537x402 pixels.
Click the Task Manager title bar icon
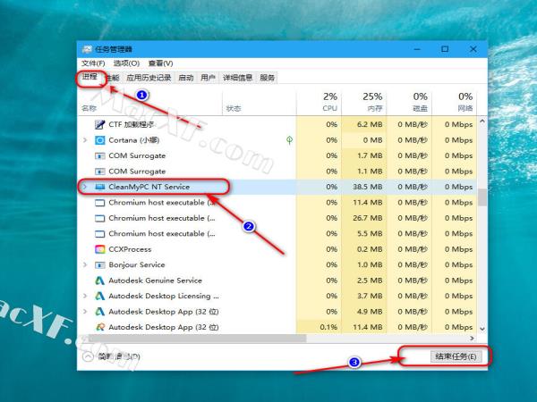tap(87, 49)
